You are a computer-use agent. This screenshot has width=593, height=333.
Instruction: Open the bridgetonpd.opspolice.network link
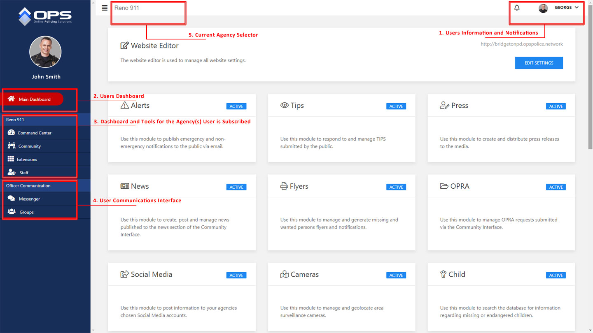(521, 44)
